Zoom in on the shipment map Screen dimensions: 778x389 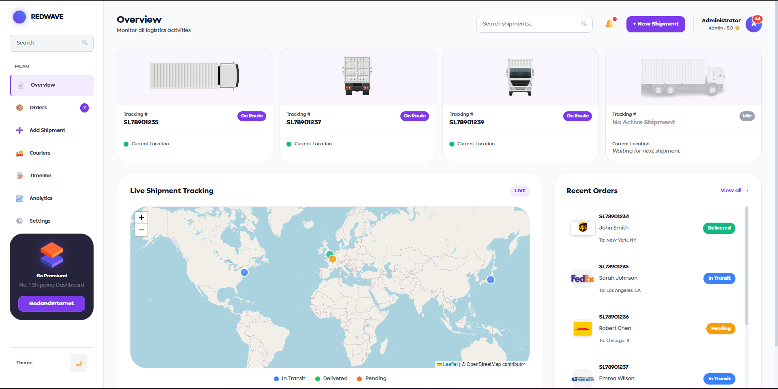(141, 218)
